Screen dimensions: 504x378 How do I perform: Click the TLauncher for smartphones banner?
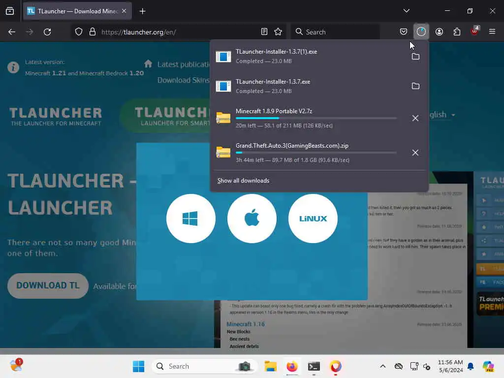165,116
